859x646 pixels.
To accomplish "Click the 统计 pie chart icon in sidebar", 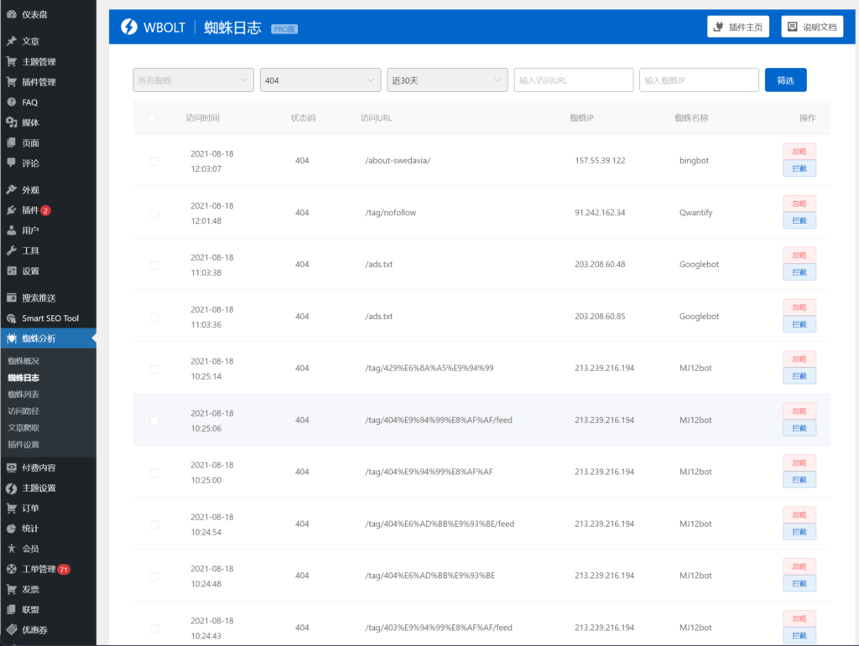I will (x=11, y=529).
